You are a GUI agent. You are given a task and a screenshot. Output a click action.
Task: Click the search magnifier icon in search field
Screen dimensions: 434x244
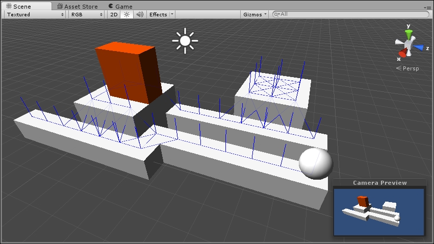[277, 14]
